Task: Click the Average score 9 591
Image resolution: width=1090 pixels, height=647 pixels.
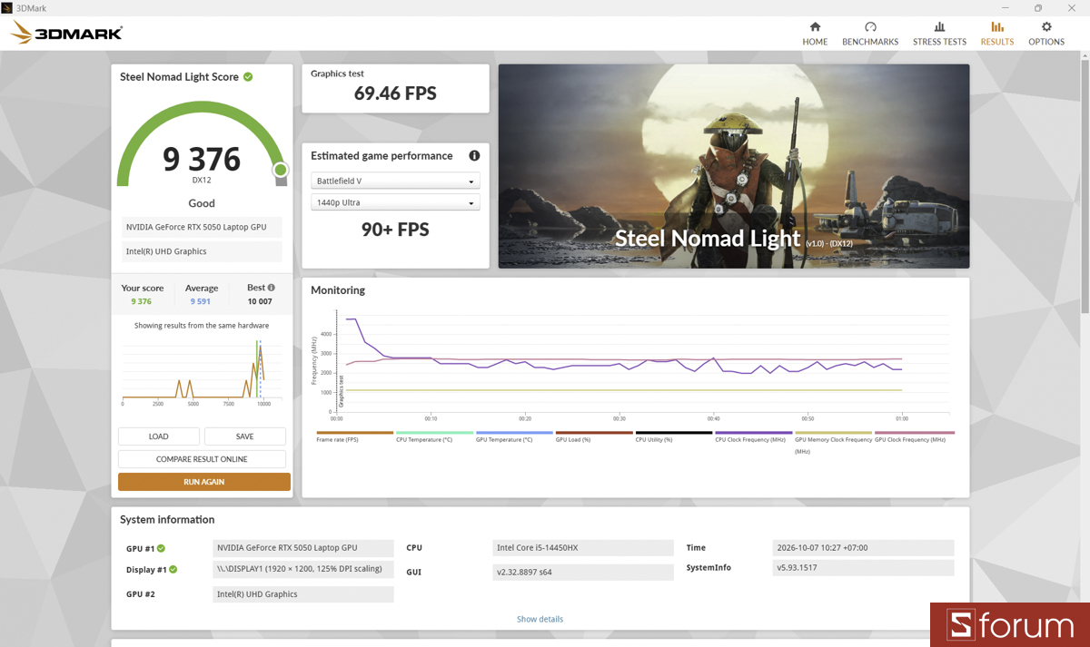Action: click(x=200, y=301)
